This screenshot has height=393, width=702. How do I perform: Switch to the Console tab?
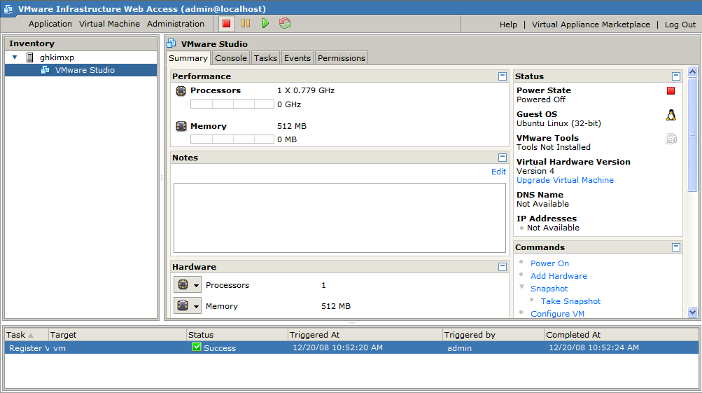[230, 58]
